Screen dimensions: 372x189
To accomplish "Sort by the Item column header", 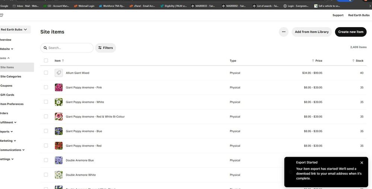I will (59, 61).
